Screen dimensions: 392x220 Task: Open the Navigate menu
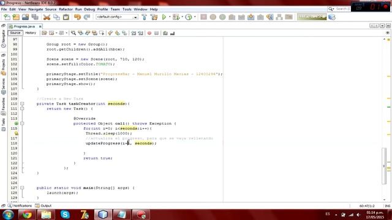coord(36,9)
